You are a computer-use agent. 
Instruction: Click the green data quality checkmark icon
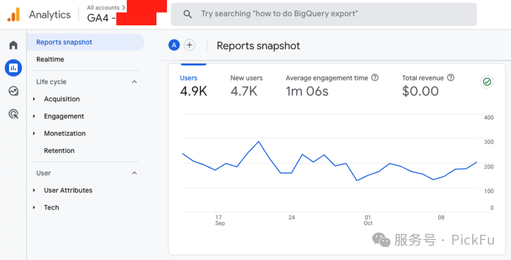(x=487, y=82)
